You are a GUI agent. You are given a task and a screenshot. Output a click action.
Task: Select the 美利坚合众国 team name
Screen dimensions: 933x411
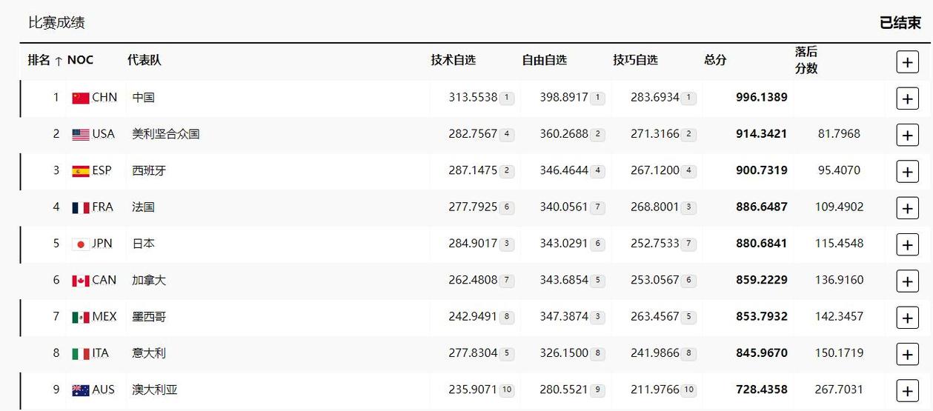tap(166, 134)
